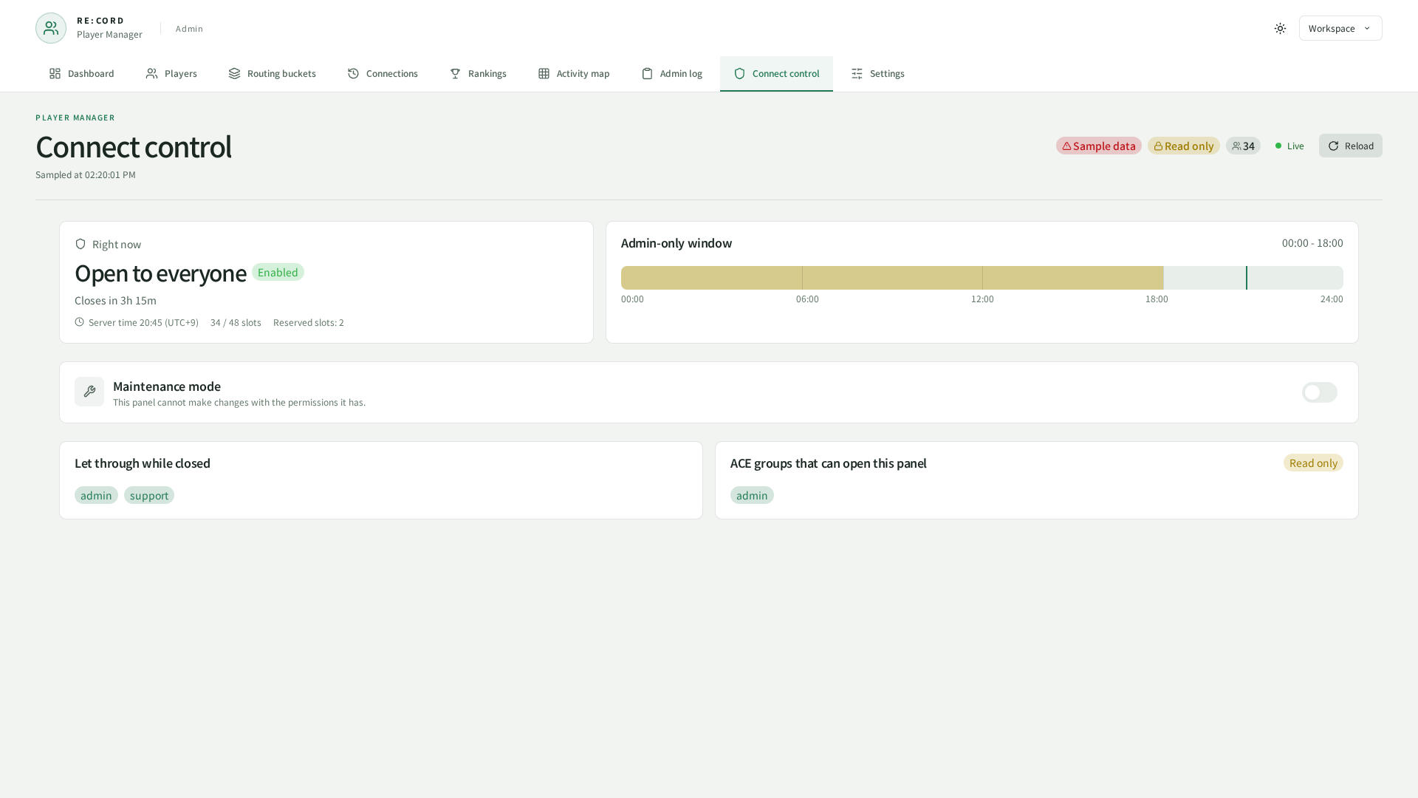This screenshot has width=1418, height=798.
Task: Open the Workspace dropdown
Action: click(1340, 28)
